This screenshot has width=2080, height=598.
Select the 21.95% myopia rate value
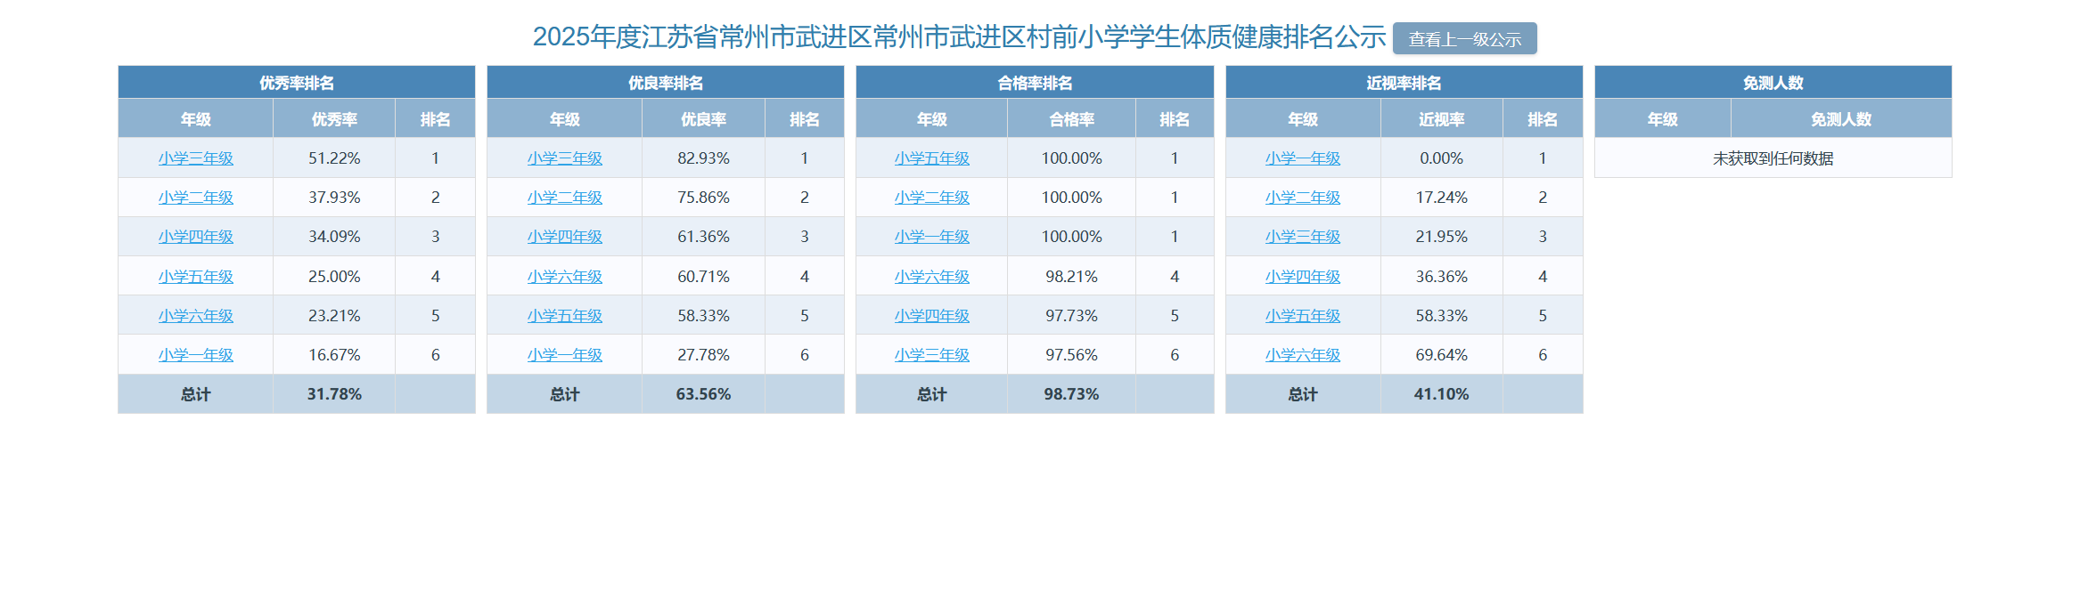coord(1441,237)
